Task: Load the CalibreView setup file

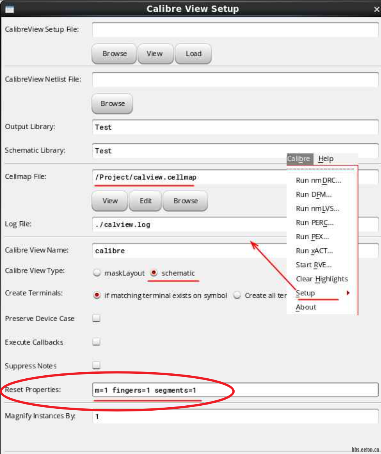Action: click(x=193, y=54)
